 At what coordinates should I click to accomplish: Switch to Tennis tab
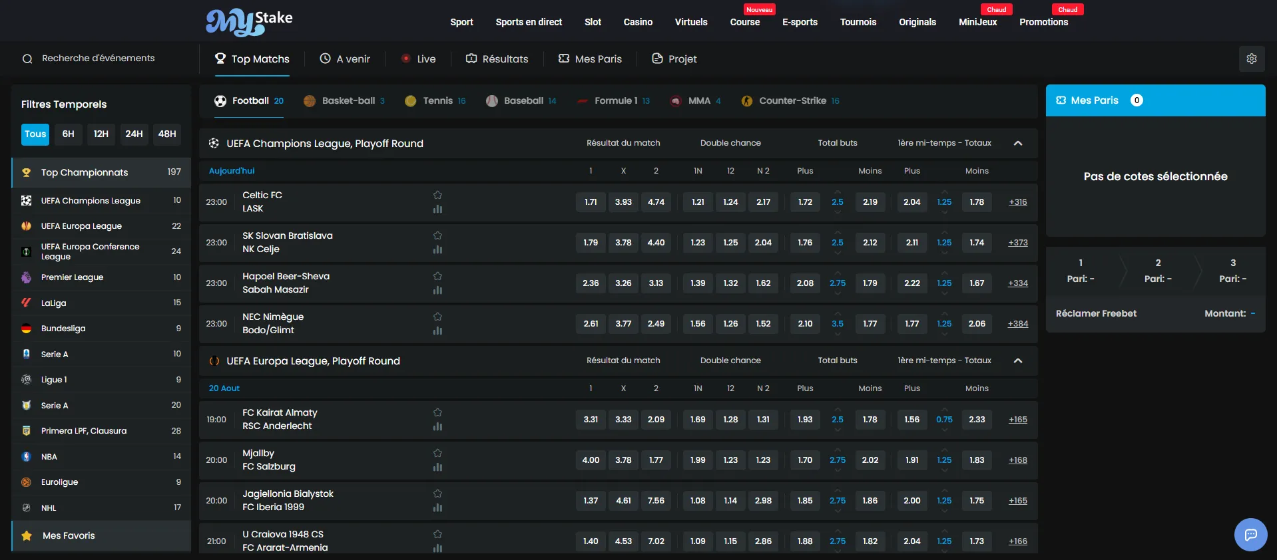(x=435, y=101)
